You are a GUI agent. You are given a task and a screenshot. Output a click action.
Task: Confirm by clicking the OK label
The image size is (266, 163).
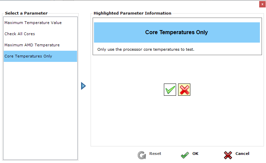[195, 154]
